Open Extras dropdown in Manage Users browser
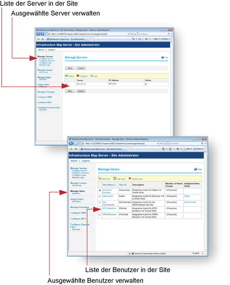The width and height of the screenshot is (230, 285). click(x=199, y=149)
